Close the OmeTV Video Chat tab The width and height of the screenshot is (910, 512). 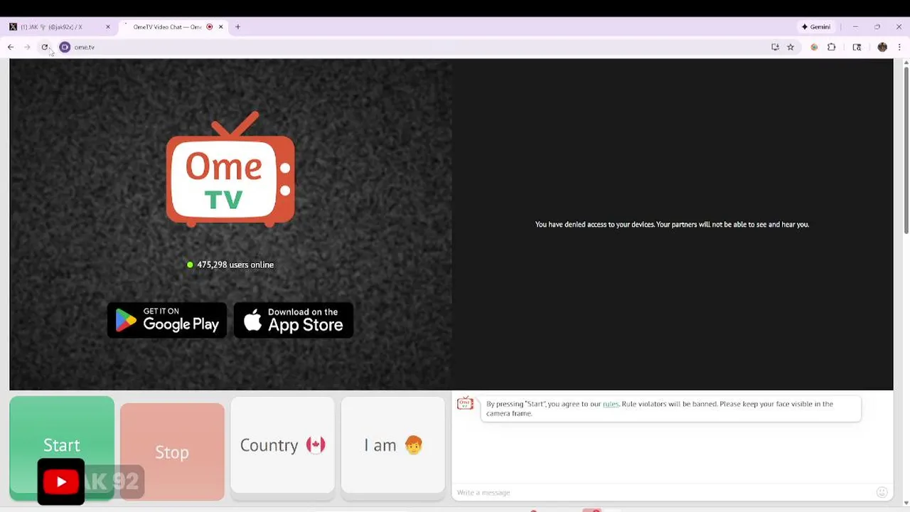click(x=220, y=27)
